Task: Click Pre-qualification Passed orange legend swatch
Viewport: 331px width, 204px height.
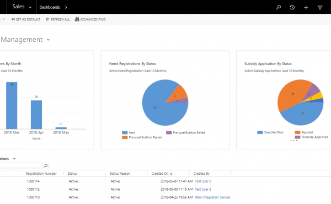Action: [x=125, y=137]
